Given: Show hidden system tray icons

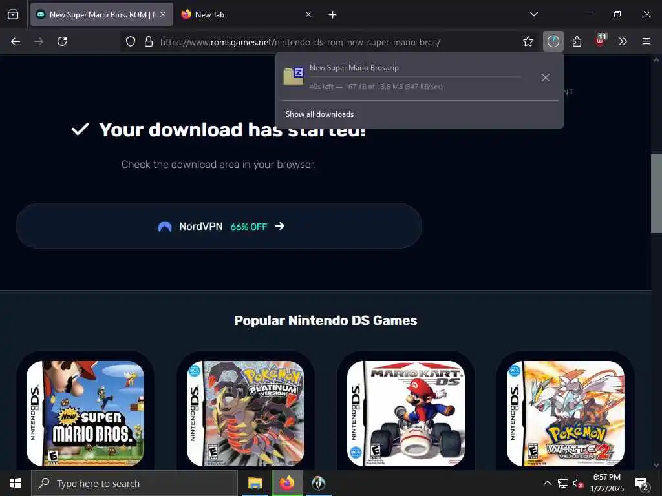Looking at the screenshot, I should (x=547, y=483).
